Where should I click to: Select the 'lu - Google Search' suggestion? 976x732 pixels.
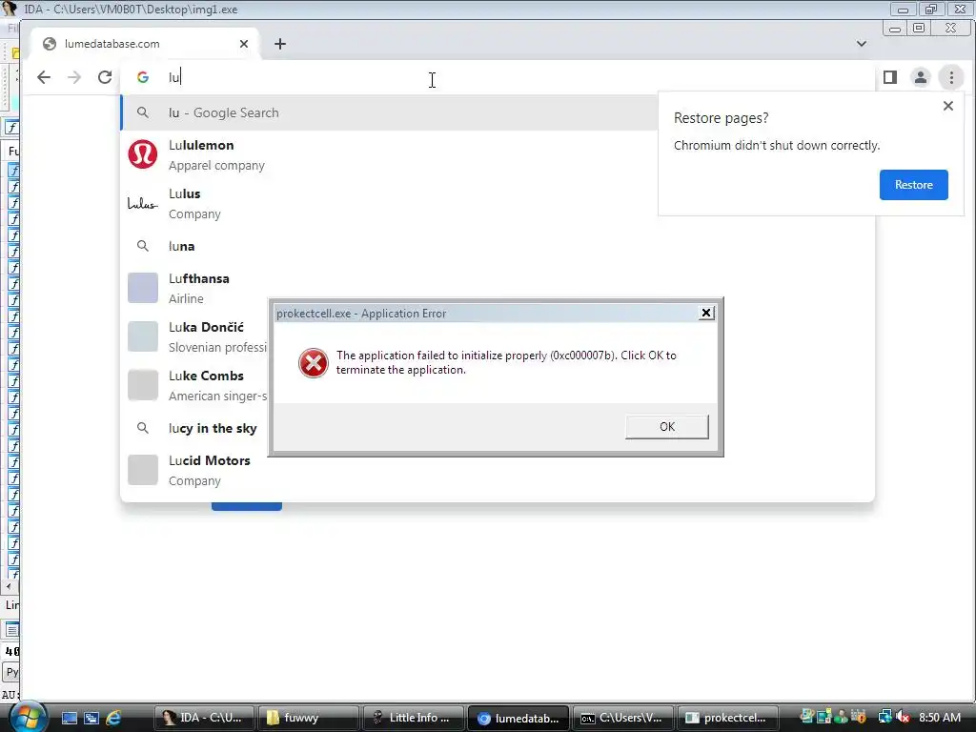click(390, 112)
